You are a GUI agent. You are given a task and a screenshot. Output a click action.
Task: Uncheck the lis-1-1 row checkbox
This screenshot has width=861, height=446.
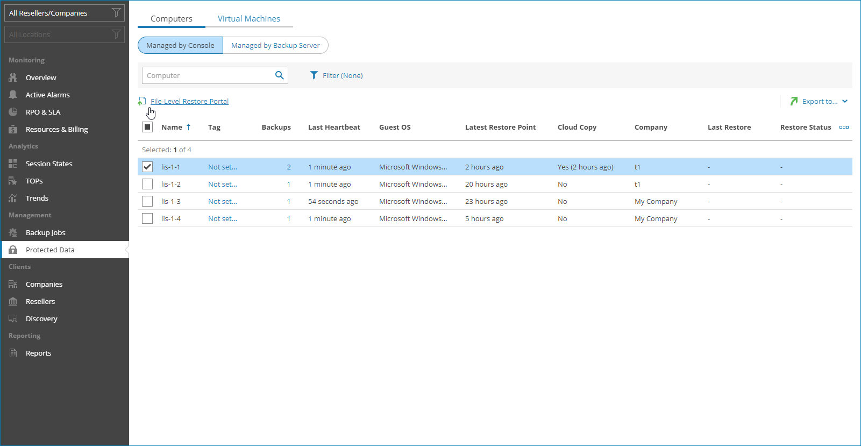pyautogui.click(x=147, y=167)
